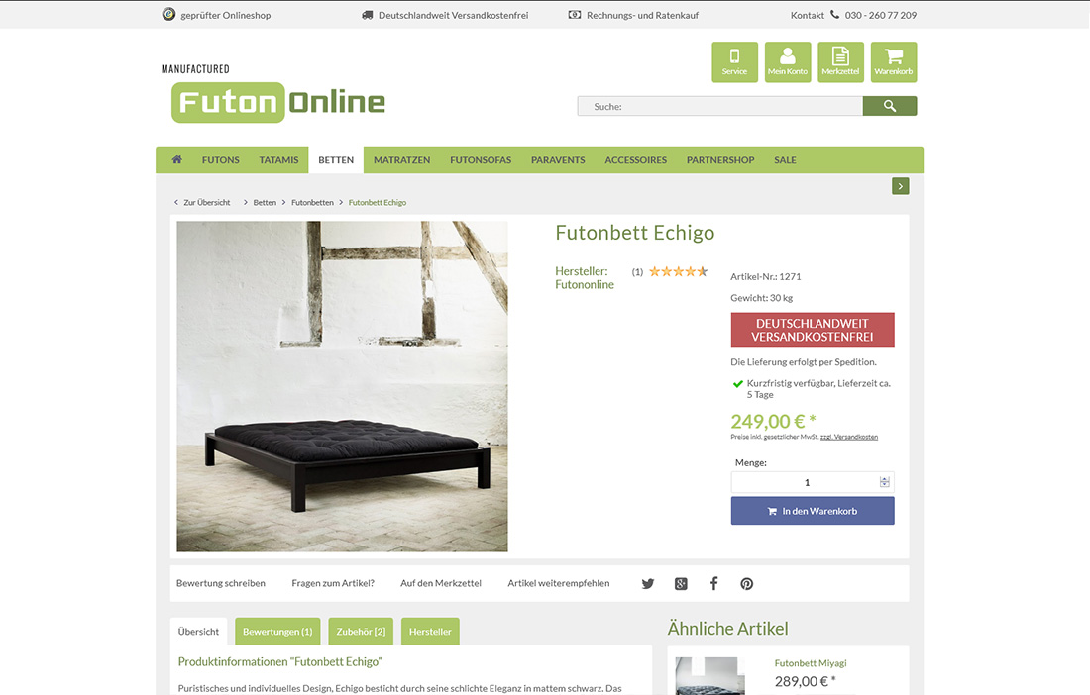
Task: Share product on Google Plus
Action: [681, 584]
